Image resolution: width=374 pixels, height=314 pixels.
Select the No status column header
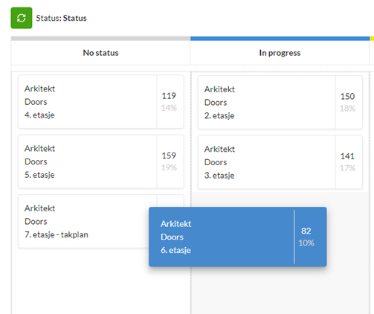point(100,53)
